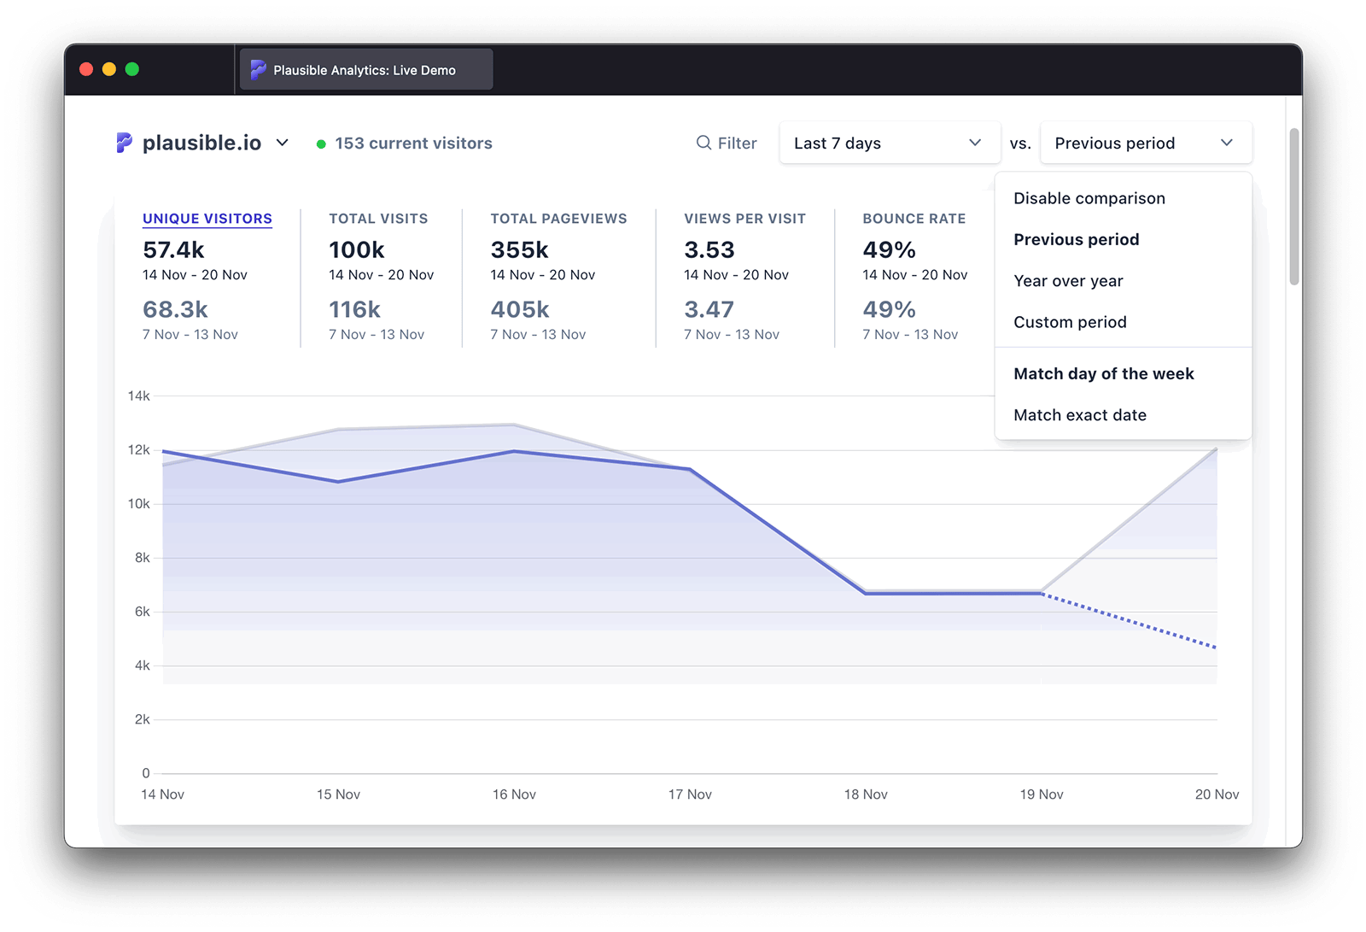Screen dimensions: 1366x932
Task: Select the 'Total Pageviews' metric
Action: tap(558, 219)
